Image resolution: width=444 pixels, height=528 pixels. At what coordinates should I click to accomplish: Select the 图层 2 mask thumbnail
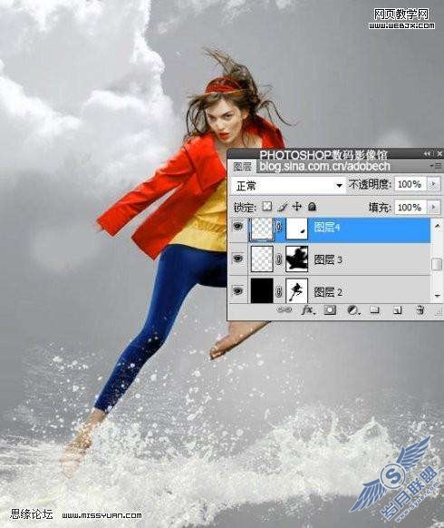tap(296, 290)
